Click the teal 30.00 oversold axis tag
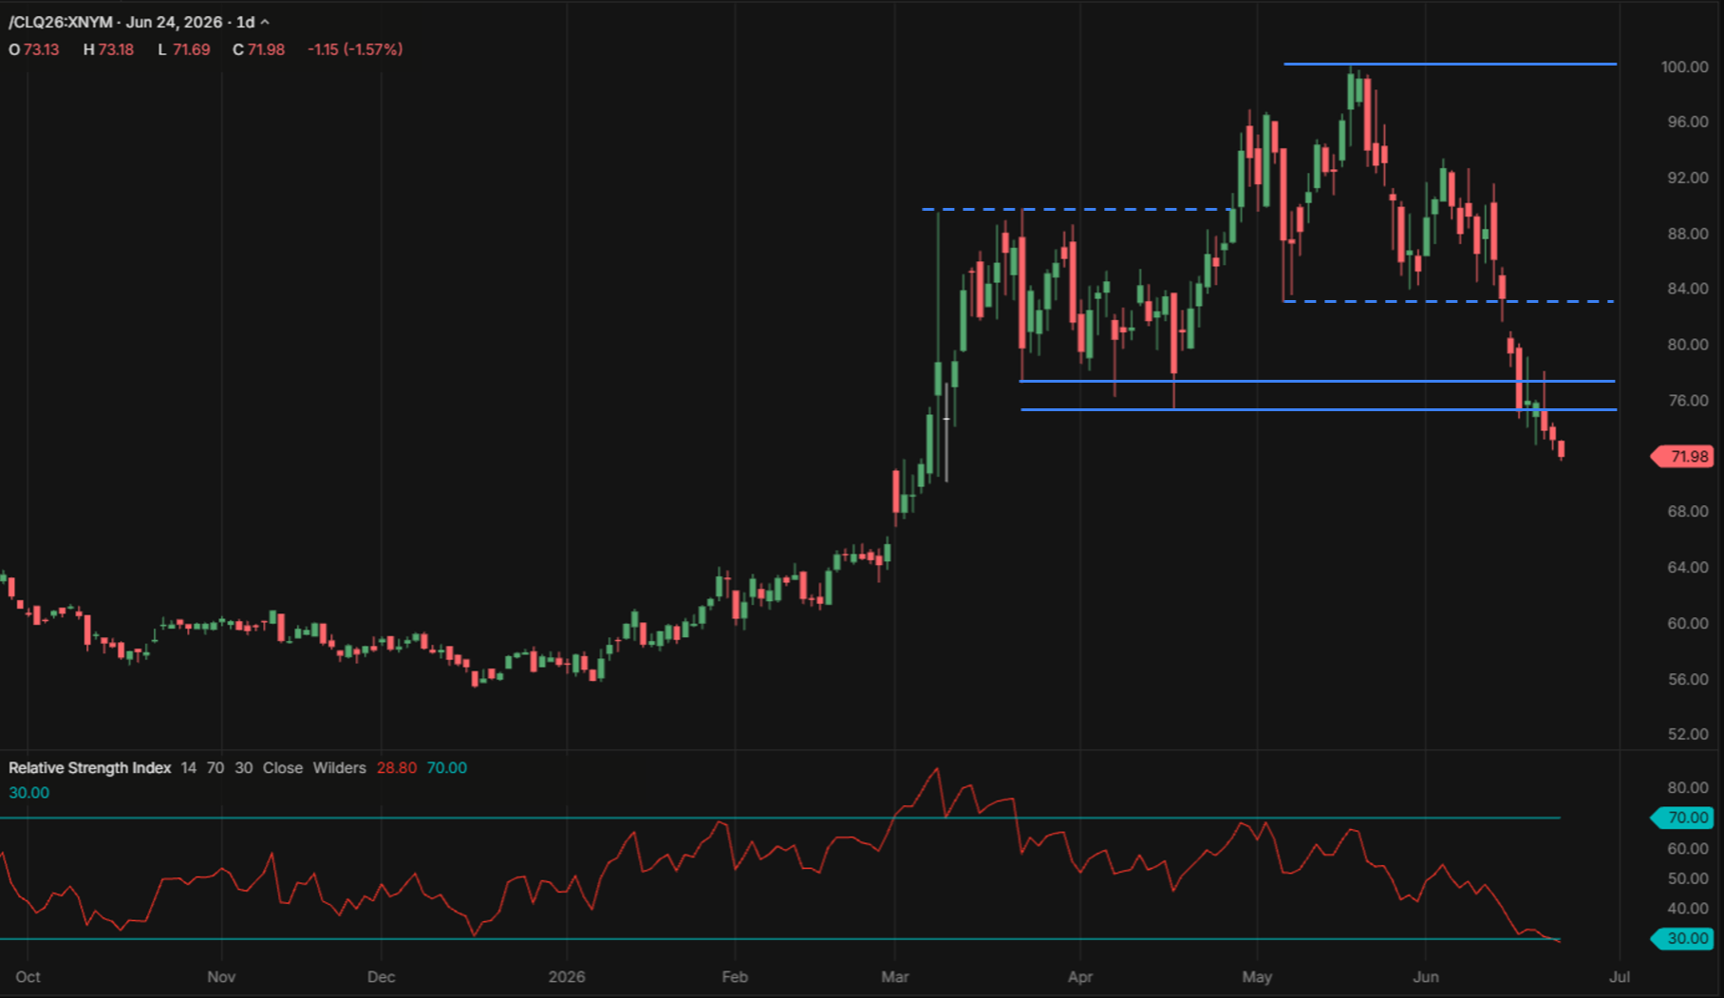Image resolution: width=1724 pixels, height=998 pixels. [1682, 939]
